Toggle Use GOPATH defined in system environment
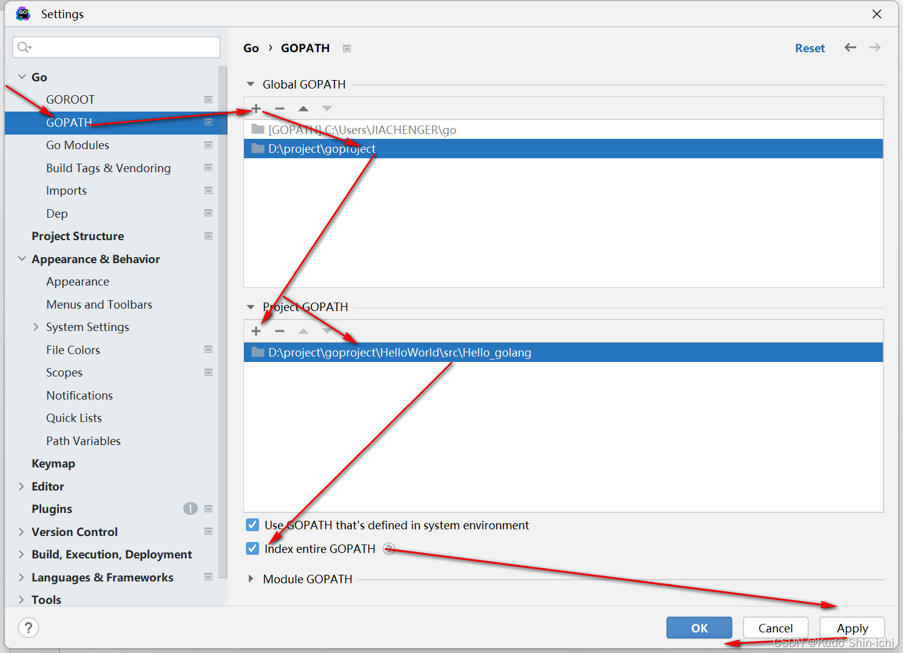903x653 pixels. tap(252, 525)
